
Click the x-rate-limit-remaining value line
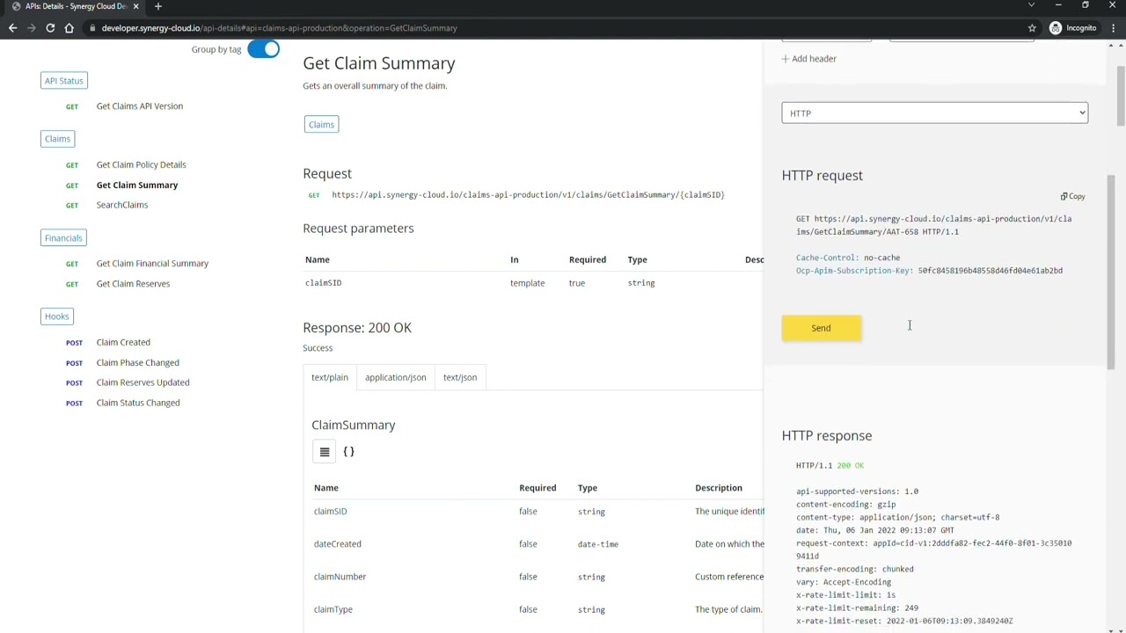(857, 608)
